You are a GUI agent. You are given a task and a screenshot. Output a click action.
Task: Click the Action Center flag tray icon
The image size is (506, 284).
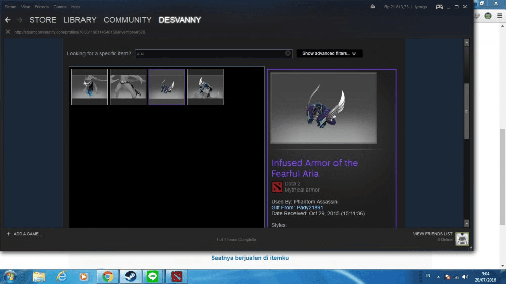pos(447,277)
